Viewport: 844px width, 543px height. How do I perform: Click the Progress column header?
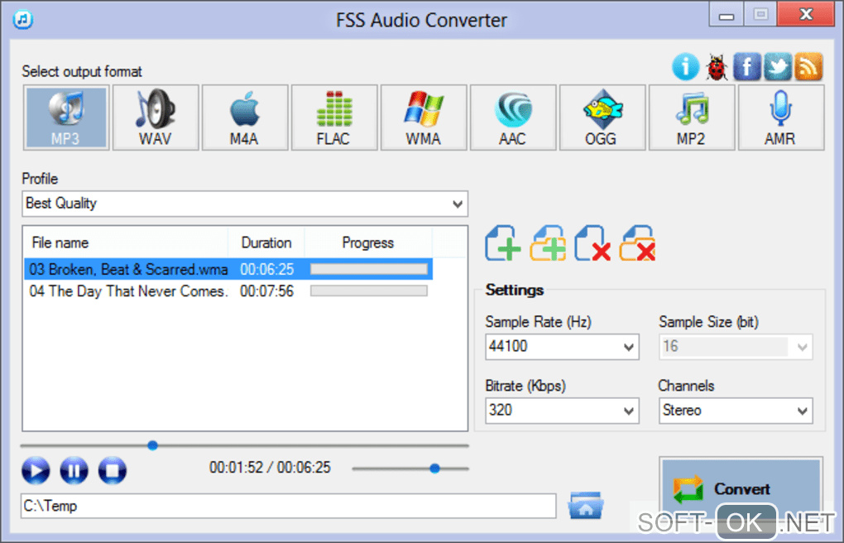(x=368, y=243)
